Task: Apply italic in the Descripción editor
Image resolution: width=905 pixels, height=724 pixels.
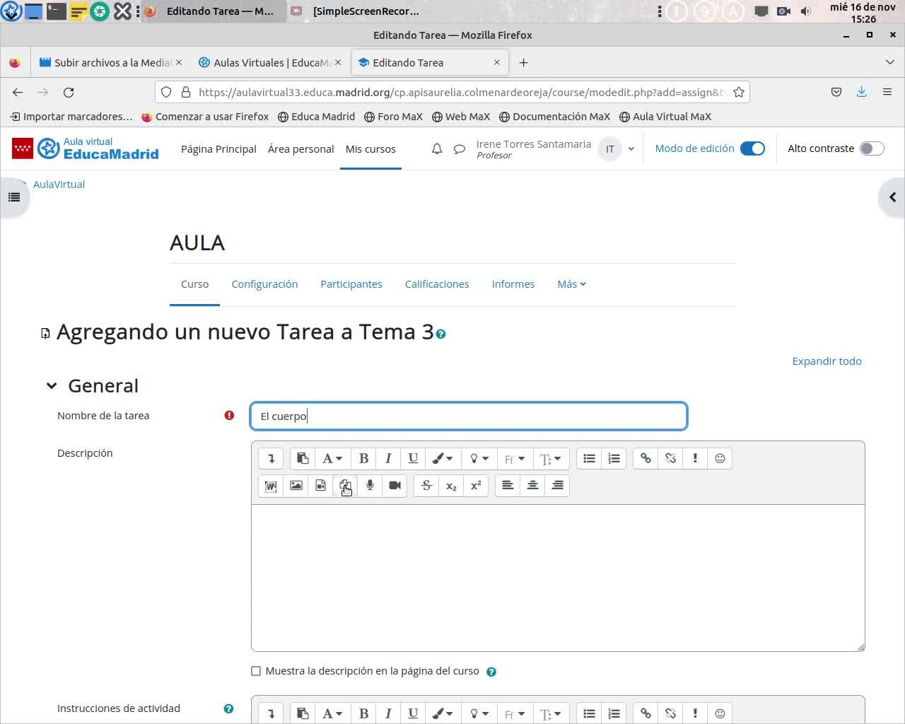Action: click(388, 458)
